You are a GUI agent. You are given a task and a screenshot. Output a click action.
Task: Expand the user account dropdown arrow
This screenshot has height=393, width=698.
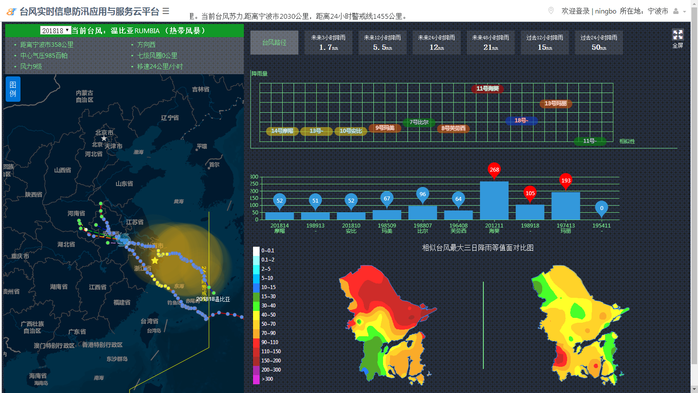(684, 12)
